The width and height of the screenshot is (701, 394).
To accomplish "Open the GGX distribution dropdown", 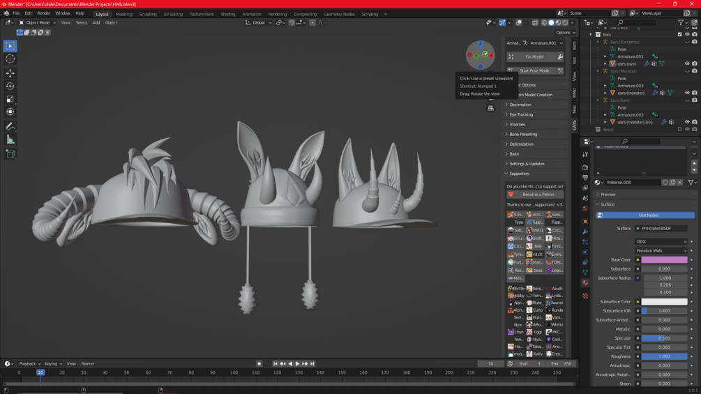I will pyautogui.click(x=661, y=242).
